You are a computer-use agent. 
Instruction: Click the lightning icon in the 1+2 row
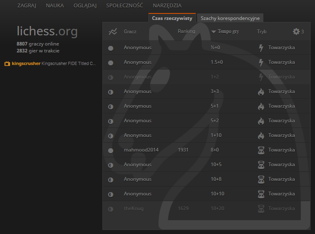click(261, 77)
